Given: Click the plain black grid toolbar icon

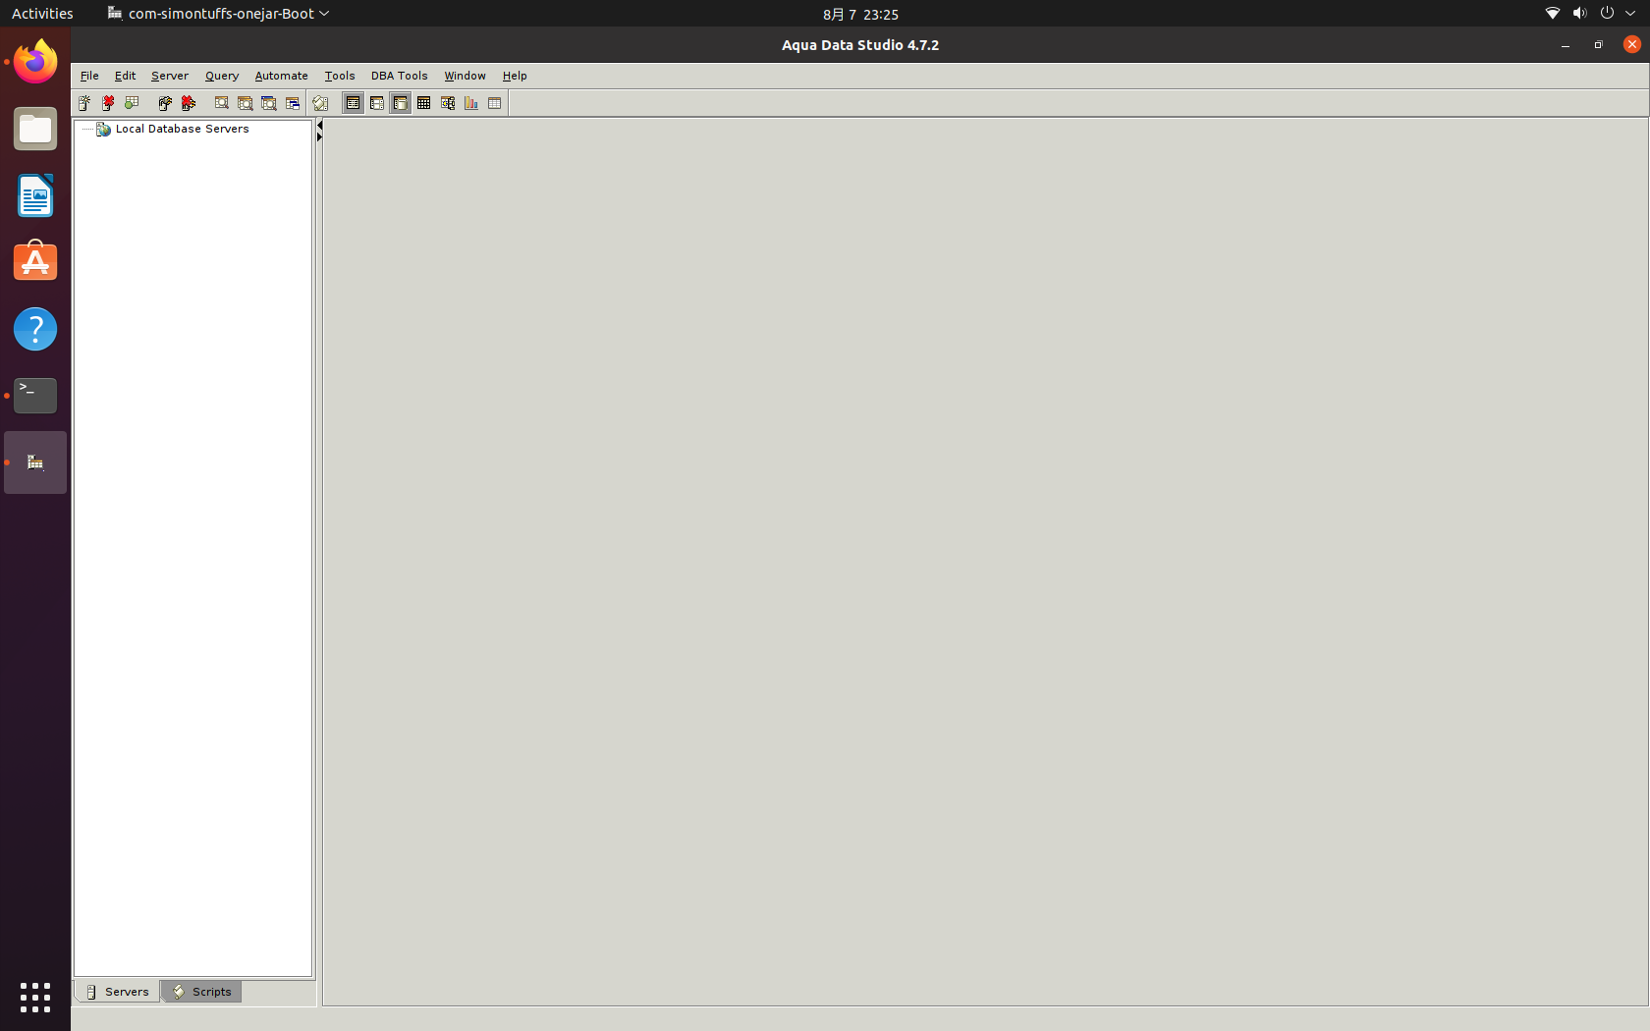Looking at the screenshot, I should 424,103.
